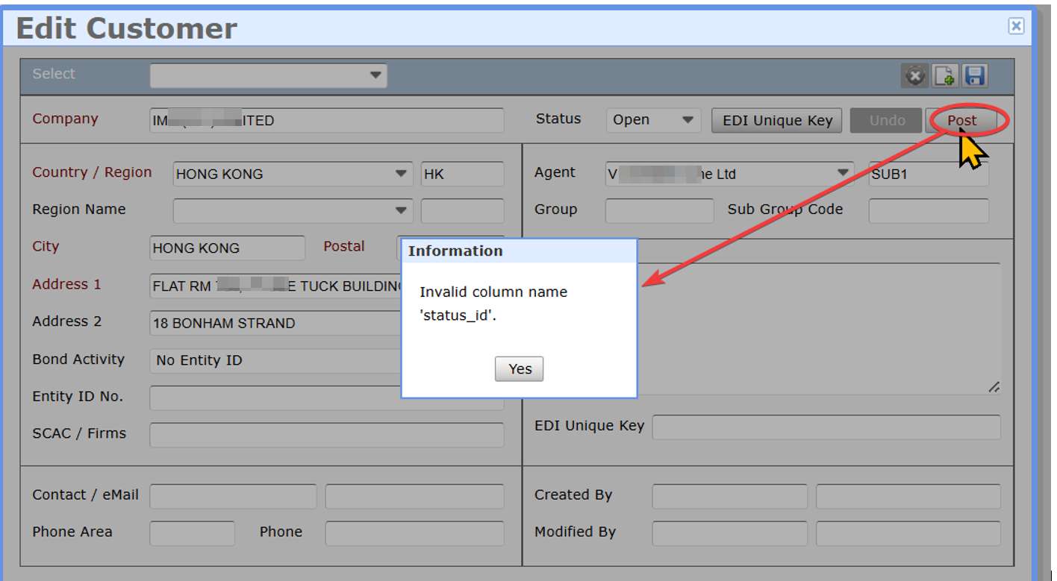This screenshot has width=1057, height=581.
Task: Expand the Status dropdown showing Open
Action: tap(653, 120)
